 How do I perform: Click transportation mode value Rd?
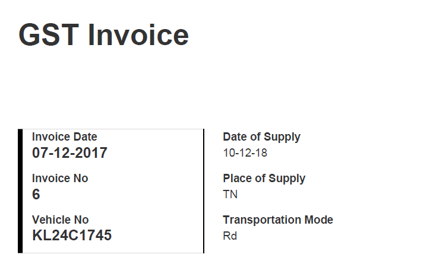point(230,236)
